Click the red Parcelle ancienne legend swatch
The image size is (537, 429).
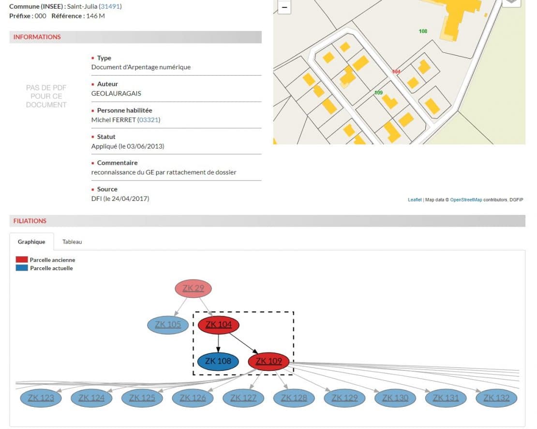[22, 260]
